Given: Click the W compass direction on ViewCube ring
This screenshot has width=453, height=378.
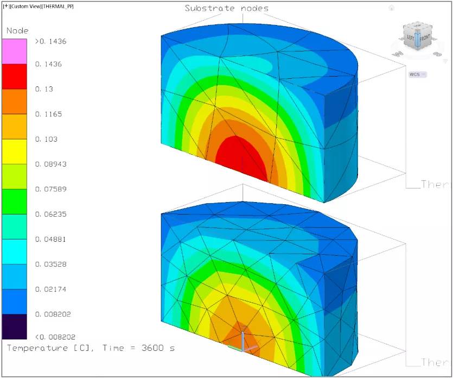Looking at the screenshot, I should coord(398,54).
